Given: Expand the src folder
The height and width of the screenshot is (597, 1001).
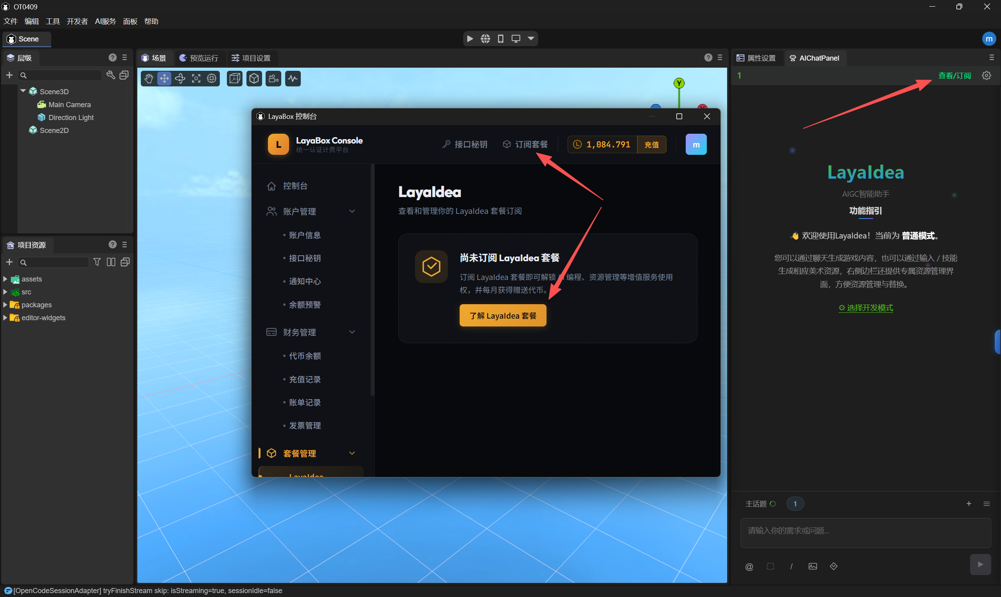Looking at the screenshot, I should pos(5,292).
